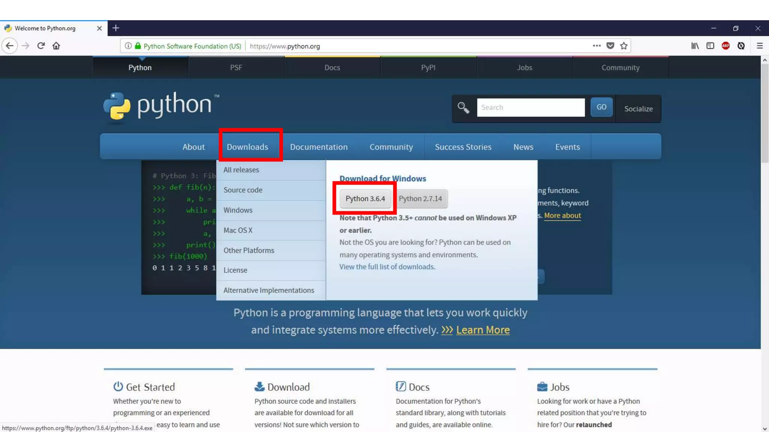
Task: Click the page vertical scrollbar thumb
Action: tap(765, 113)
